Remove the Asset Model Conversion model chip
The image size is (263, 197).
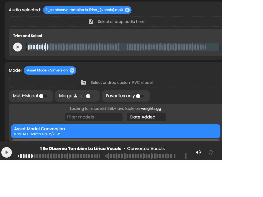pyautogui.click(x=72, y=70)
